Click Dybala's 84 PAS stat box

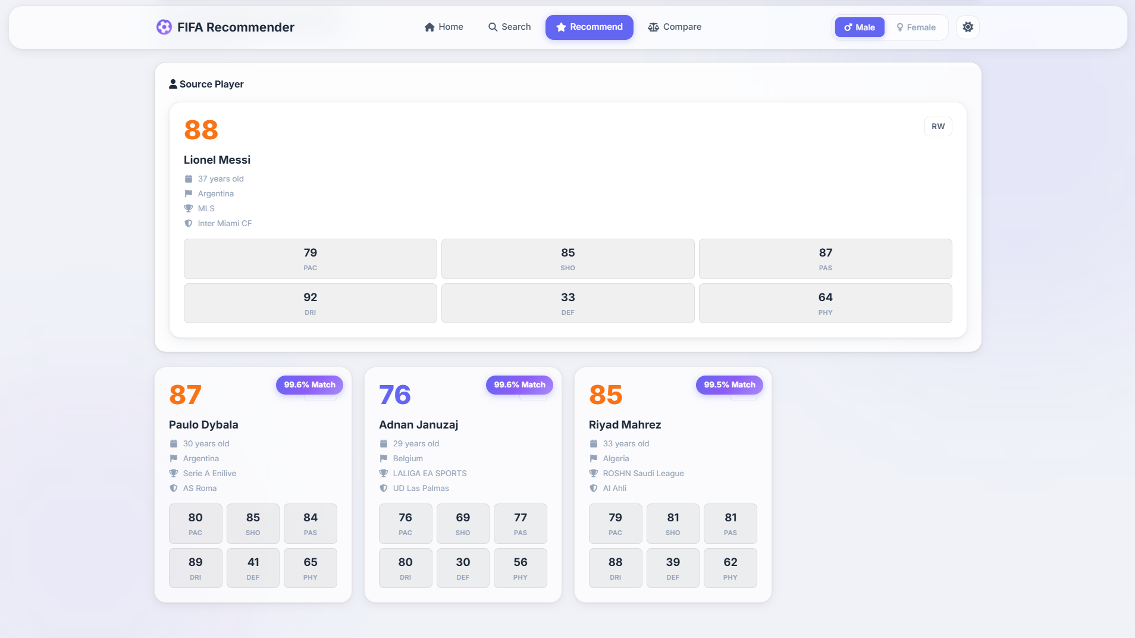click(311, 524)
